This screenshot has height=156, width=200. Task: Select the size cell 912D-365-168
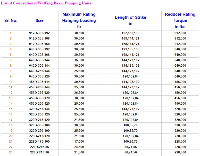39,38
